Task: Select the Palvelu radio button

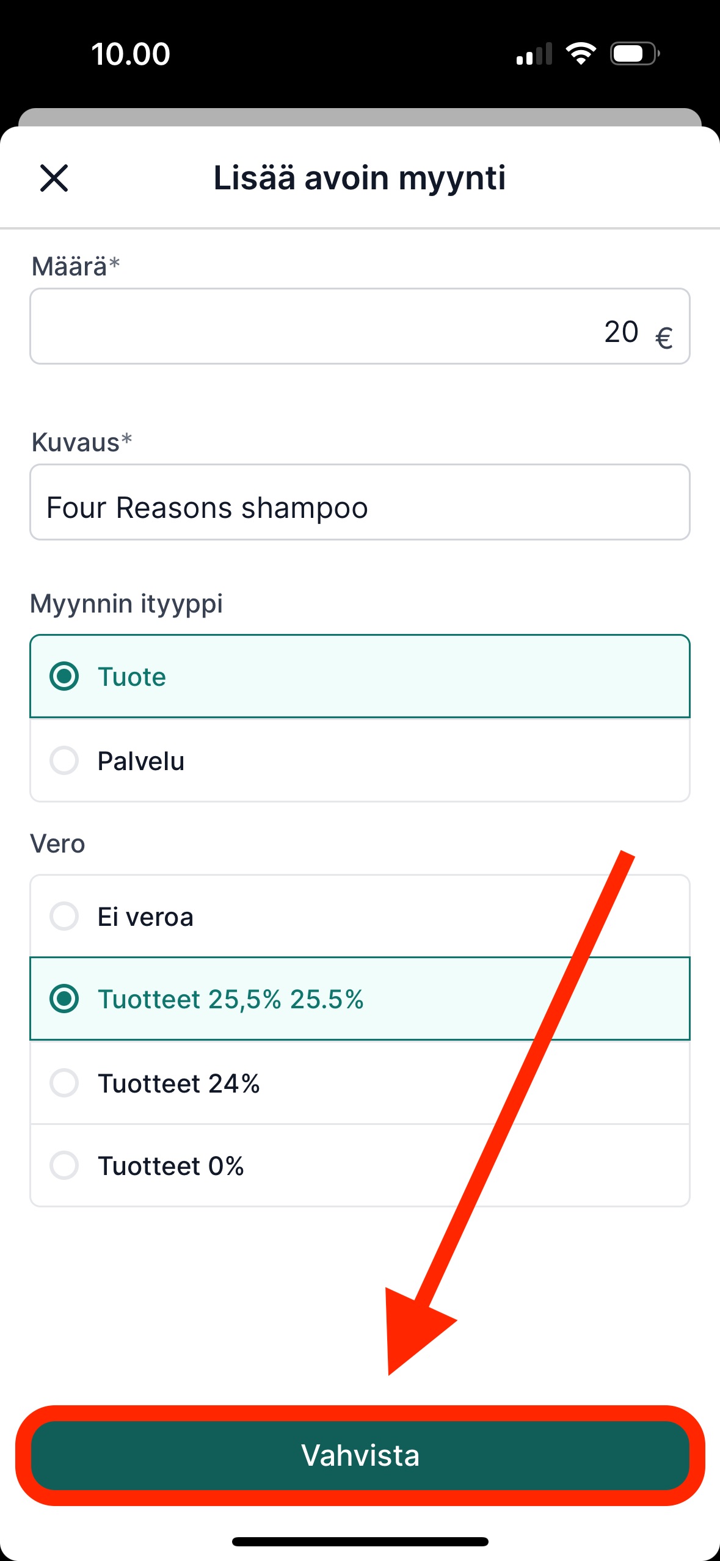Action: click(360, 760)
